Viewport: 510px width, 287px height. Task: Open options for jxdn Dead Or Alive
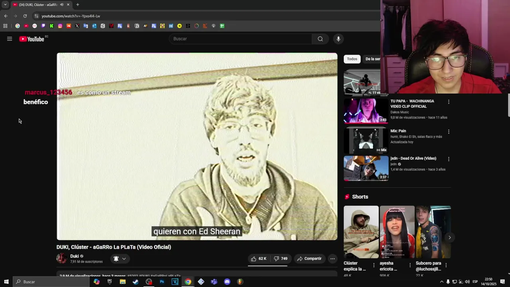449,159
